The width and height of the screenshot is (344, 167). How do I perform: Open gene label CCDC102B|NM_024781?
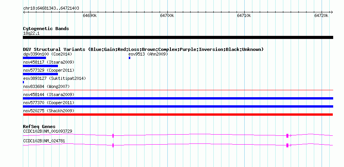(44, 141)
